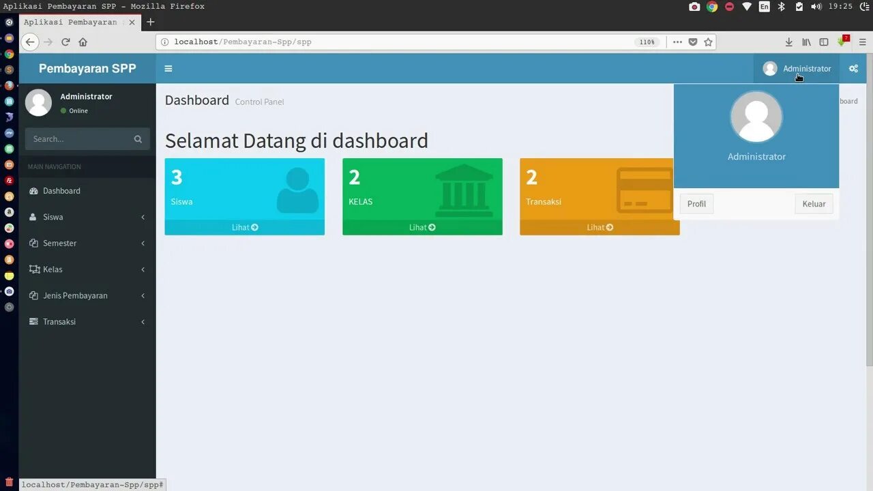Click the Siswa user icon in the sidebar
The image size is (873, 491).
pos(33,217)
